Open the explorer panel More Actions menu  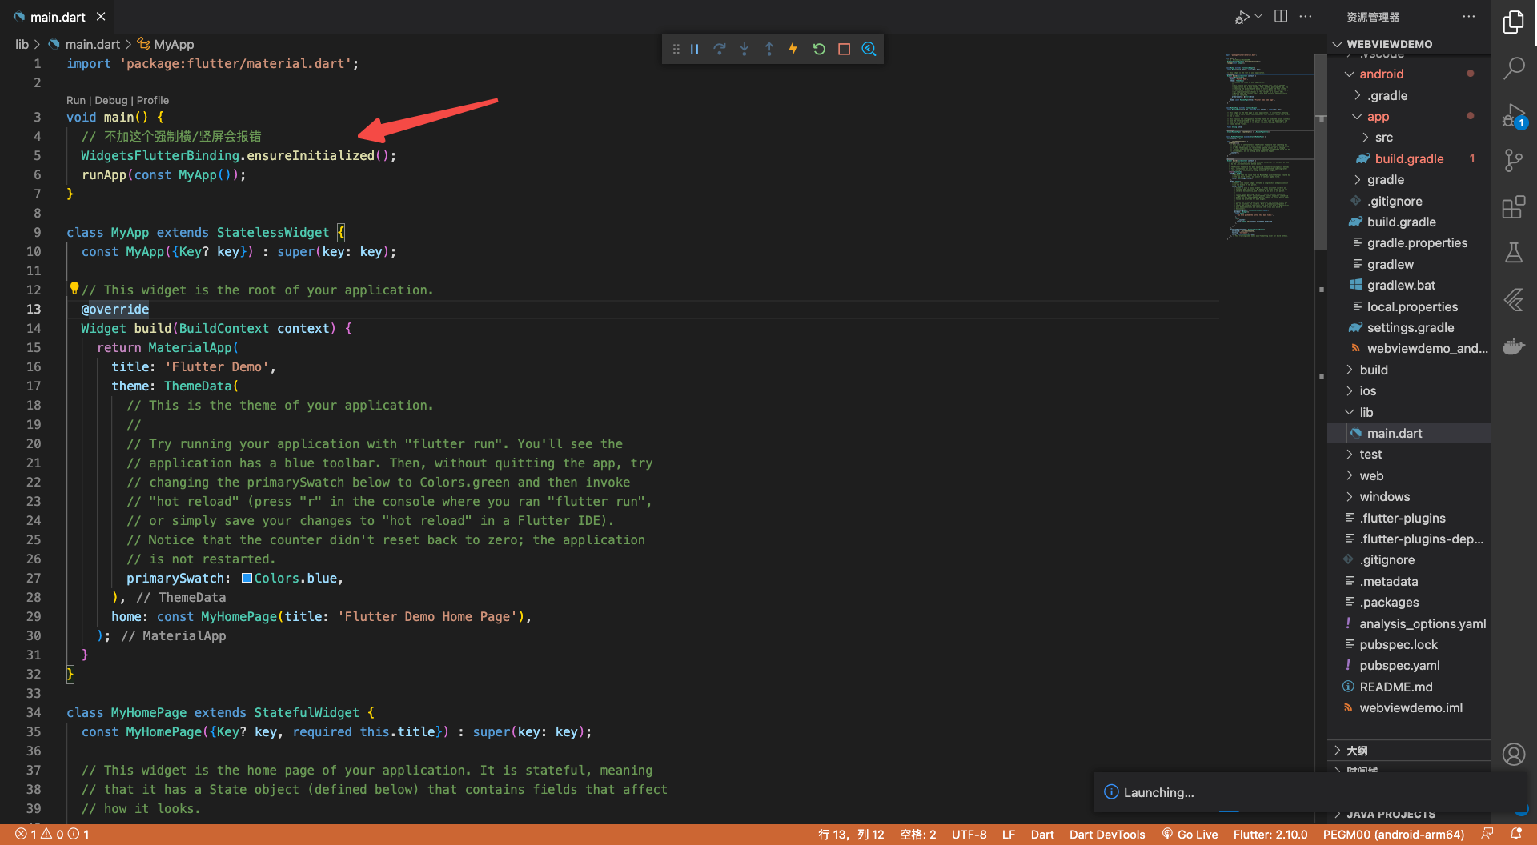[1468, 16]
